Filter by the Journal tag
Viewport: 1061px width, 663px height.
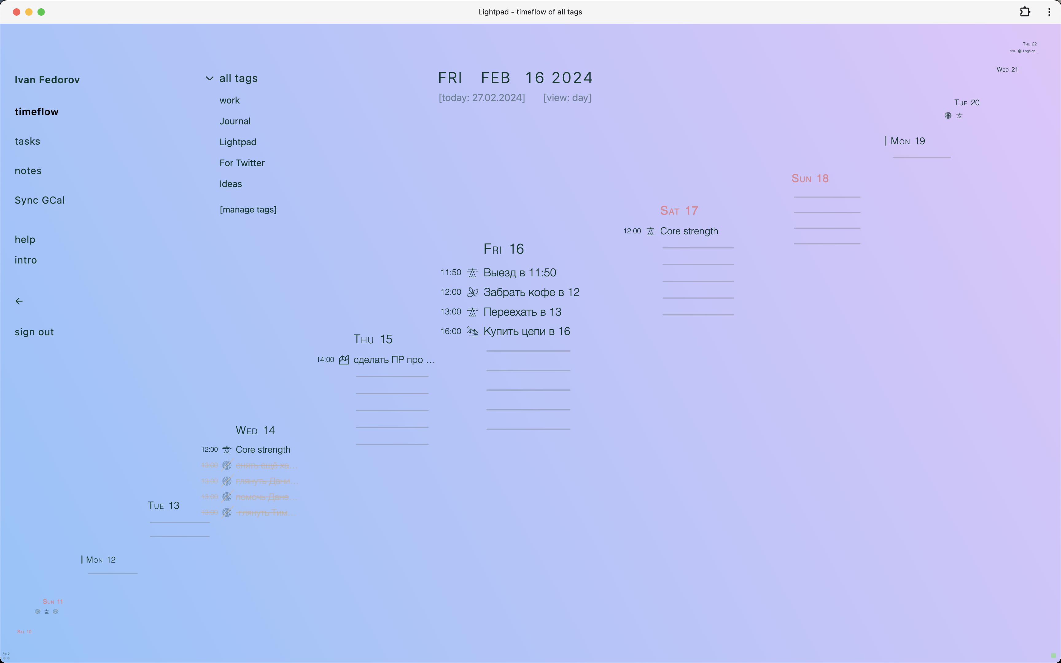click(235, 121)
